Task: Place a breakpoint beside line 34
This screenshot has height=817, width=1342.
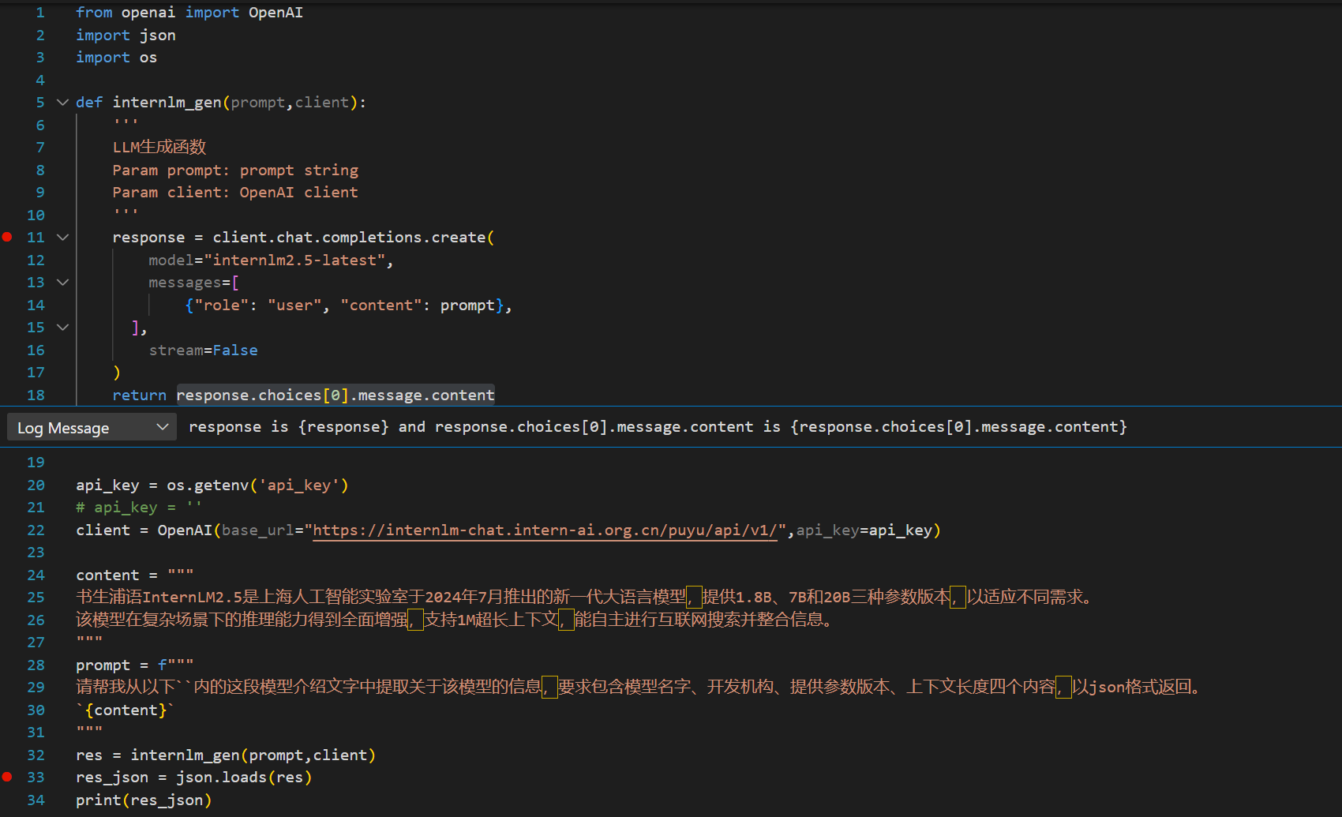Action: [x=7, y=800]
